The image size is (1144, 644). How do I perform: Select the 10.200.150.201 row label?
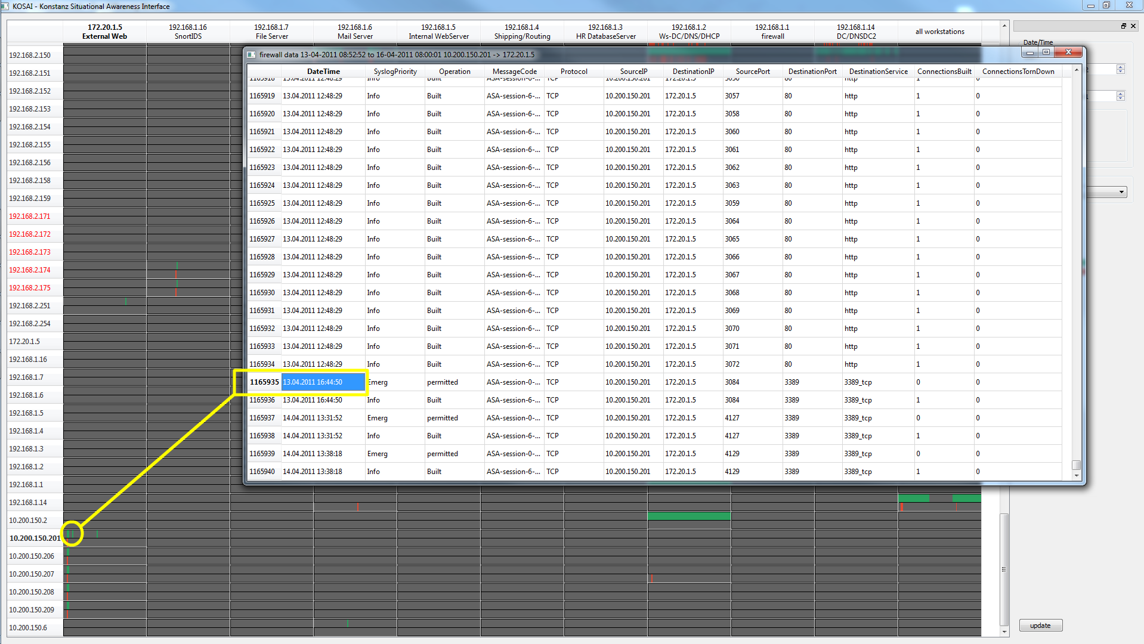click(35, 538)
